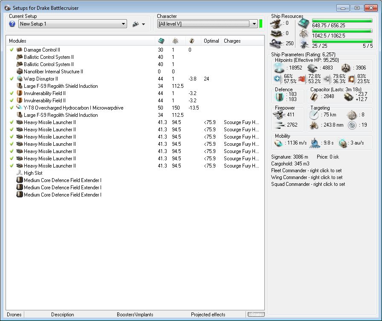Click the max speed icon showing 1136 m/s
Screen dimensions: 382x321
click(x=278, y=143)
